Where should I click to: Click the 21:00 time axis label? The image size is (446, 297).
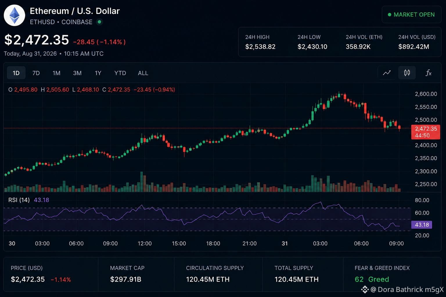click(x=249, y=244)
